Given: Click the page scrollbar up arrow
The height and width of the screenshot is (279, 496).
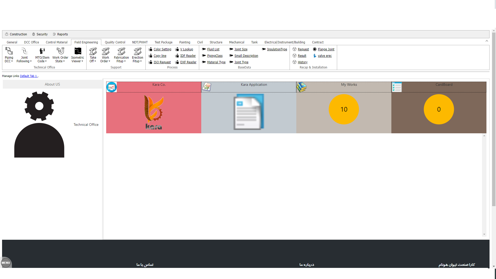Looking at the screenshot, I should coord(494,30).
